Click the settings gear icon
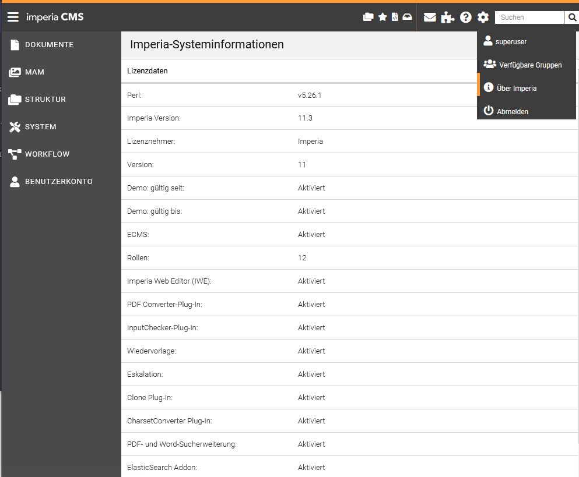 [x=483, y=17]
